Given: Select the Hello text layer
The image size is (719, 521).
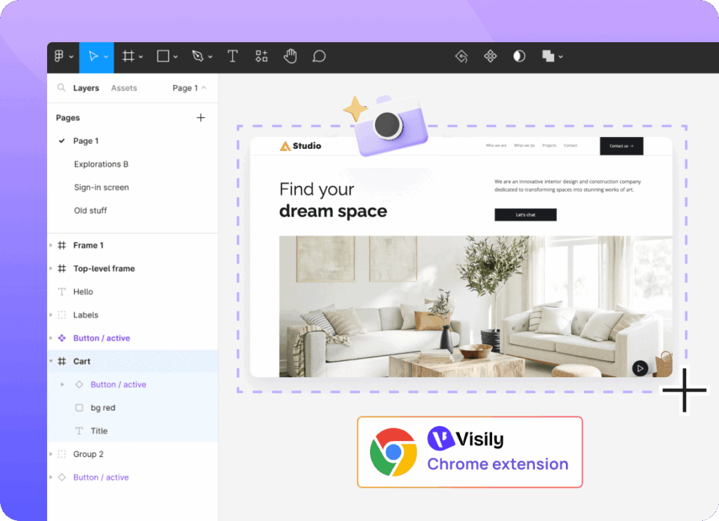Looking at the screenshot, I should (133, 291).
